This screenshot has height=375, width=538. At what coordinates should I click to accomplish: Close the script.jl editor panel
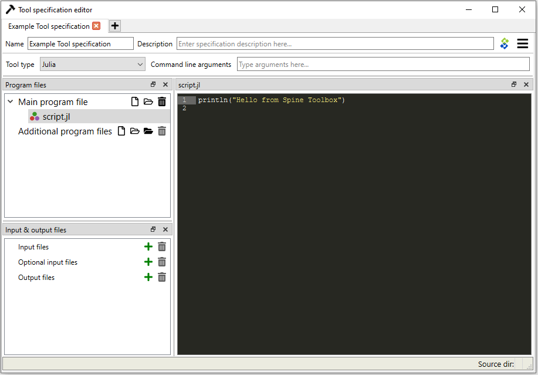(x=526, y=85)
